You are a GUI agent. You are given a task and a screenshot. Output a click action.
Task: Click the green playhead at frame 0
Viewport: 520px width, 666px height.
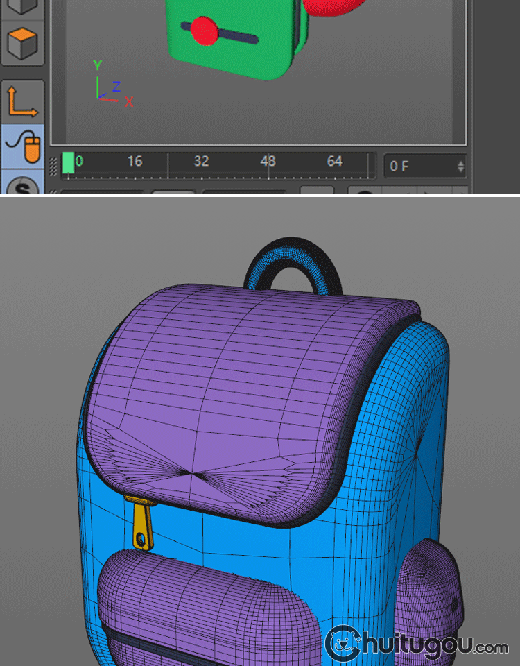point(68,162)
